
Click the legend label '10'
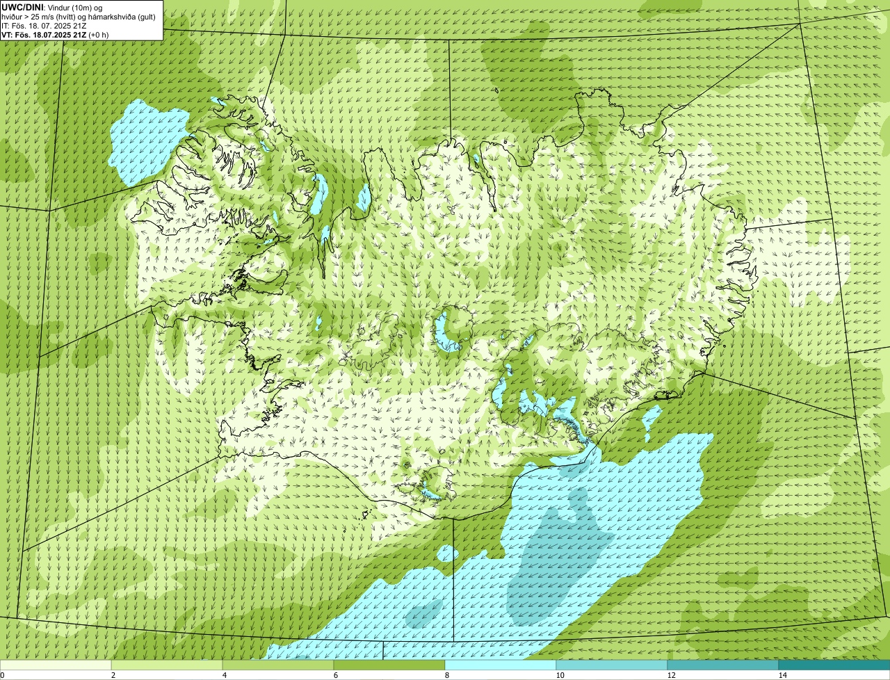559,675
